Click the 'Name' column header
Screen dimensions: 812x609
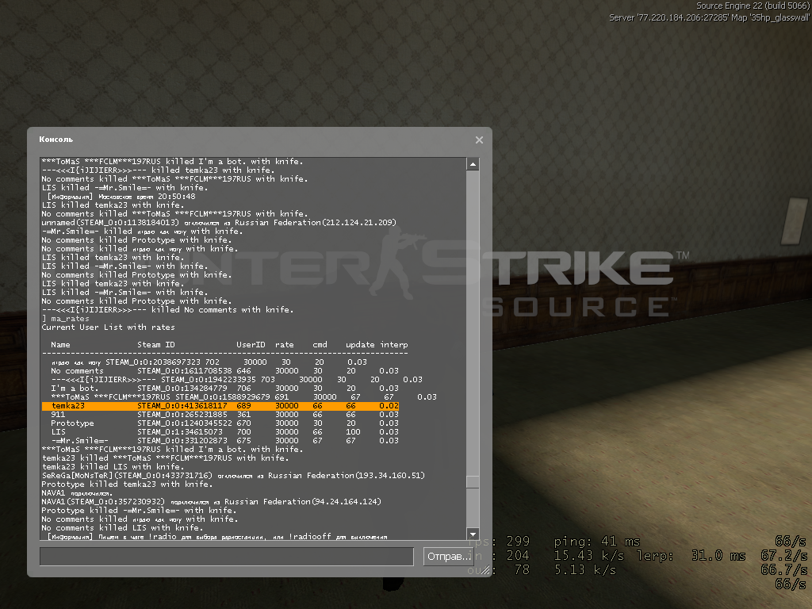[60, 345]
